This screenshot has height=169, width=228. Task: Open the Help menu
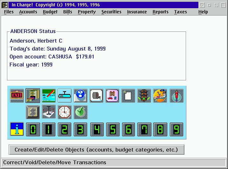click(x=203, y=12)
